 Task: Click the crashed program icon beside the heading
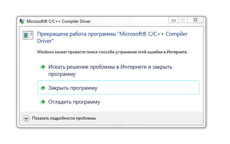[28, 35]
